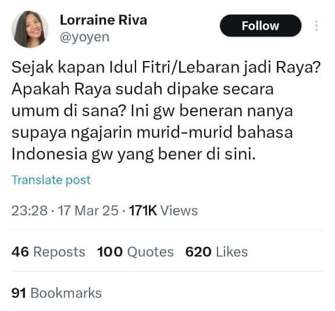Open the 17 Mar 25 date link
Viewport: 335px width, 311px height.
tap(88, 210)
